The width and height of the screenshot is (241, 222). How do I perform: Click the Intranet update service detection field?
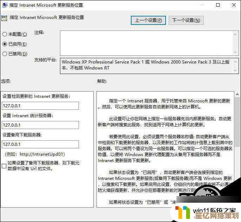click(40, 106)
